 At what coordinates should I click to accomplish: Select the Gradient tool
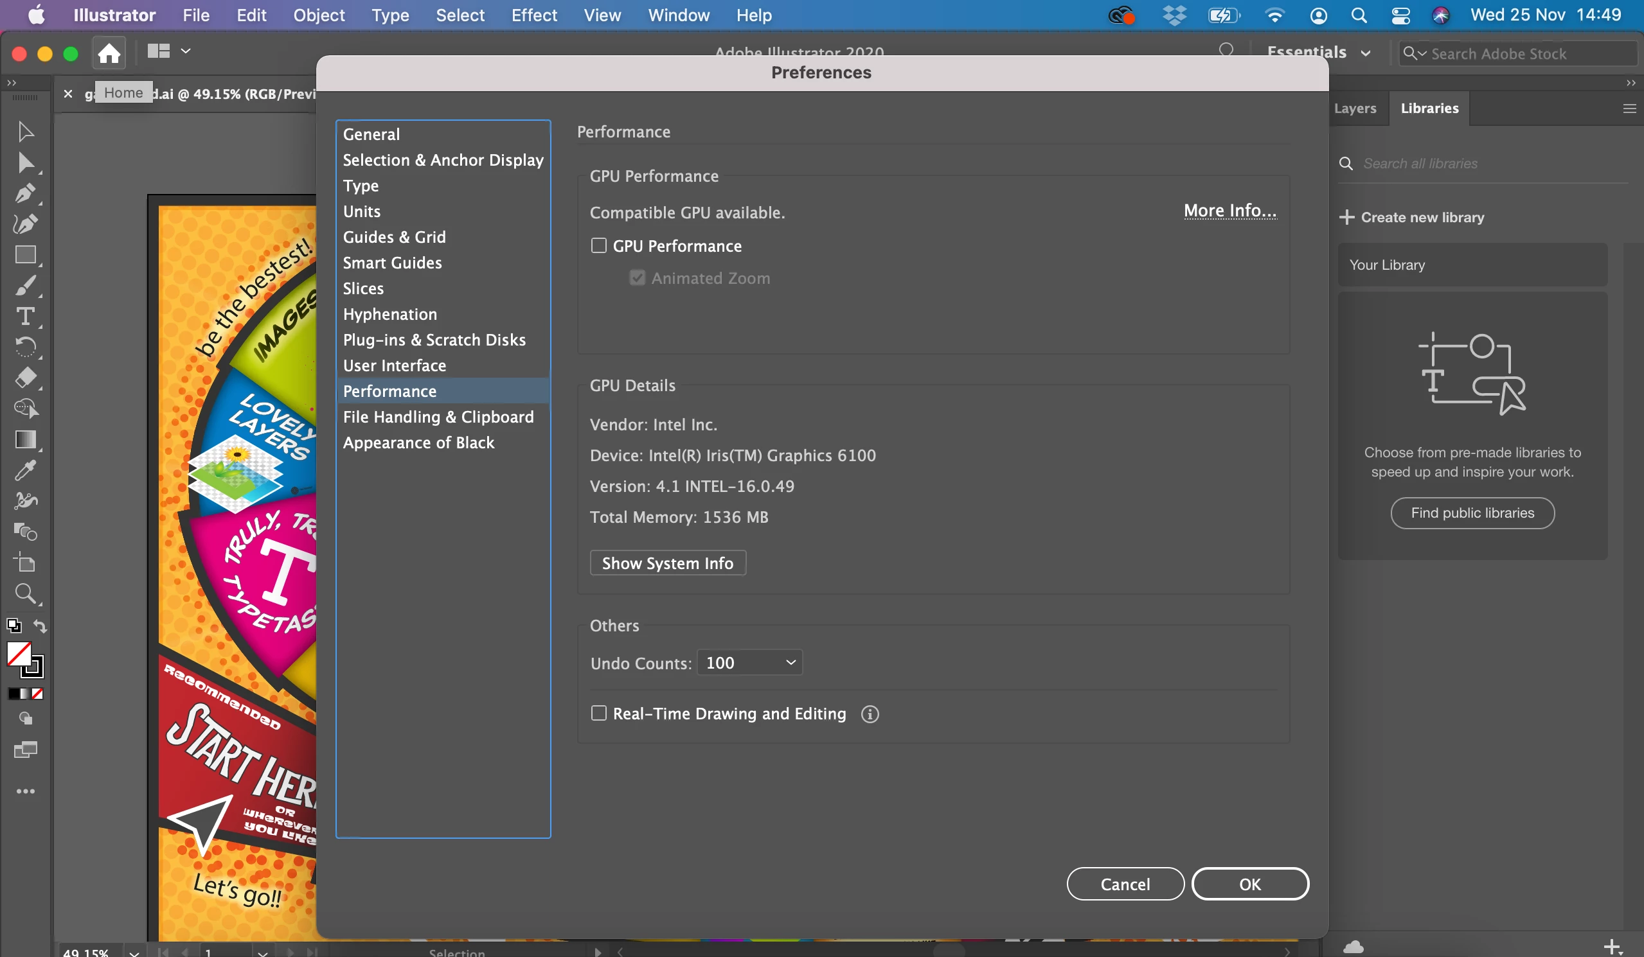(25, 439)
